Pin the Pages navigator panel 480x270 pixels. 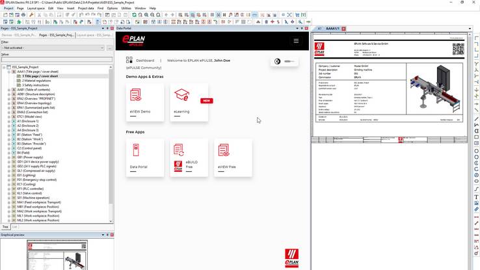pyautogui.click(x=107, y=28)
